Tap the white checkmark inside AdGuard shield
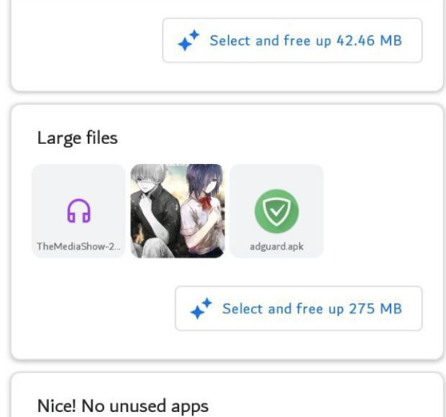Screen dimensions: 446x417 pos(277,211)
